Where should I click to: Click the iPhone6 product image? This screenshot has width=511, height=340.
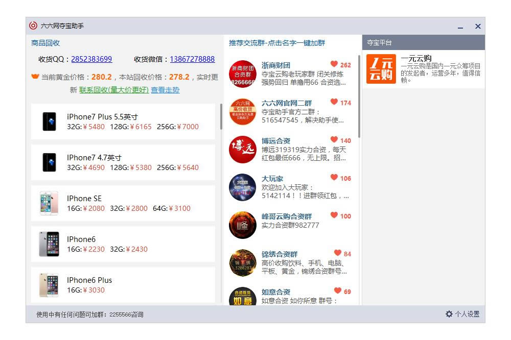point(49,244)
